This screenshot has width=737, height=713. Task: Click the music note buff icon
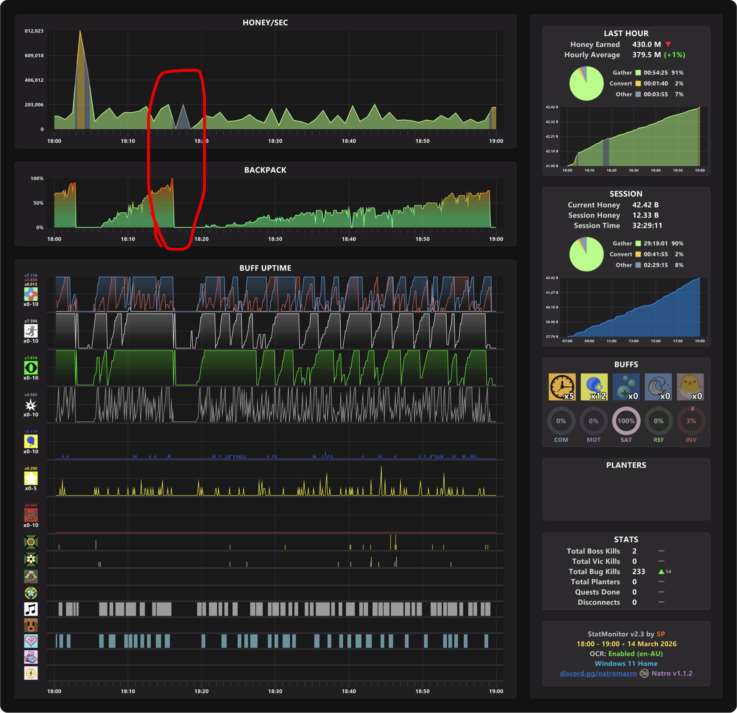(31, 609)
